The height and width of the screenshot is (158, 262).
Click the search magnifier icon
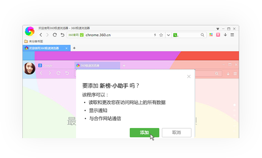[202, 35]
